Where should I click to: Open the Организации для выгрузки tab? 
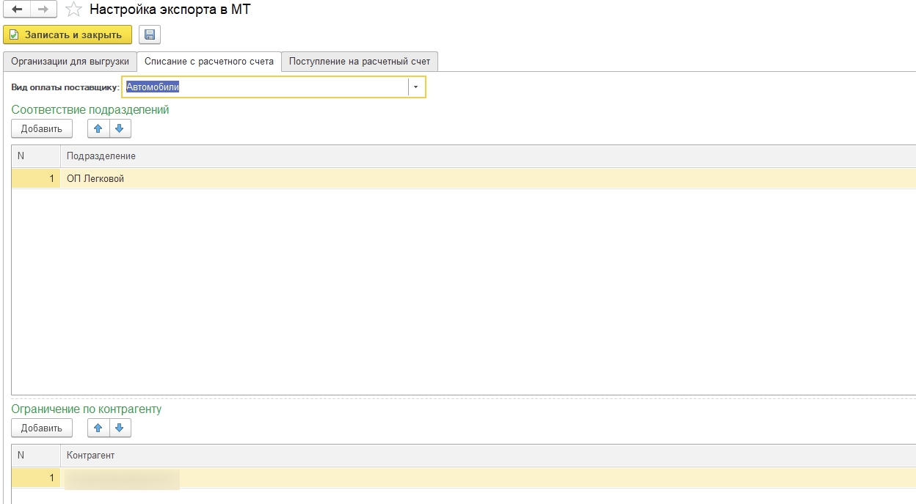70,62
